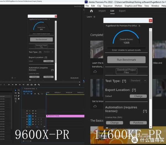The image size is (166, 145).
Task: Open Timeline Display Settings wrench
Action: tap(38, 94)
